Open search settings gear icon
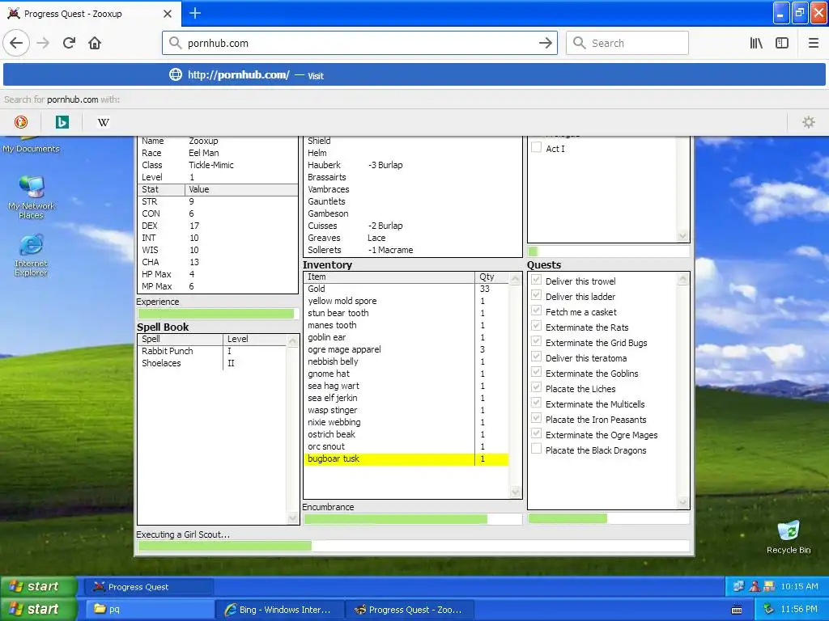 click(x=809, y=123)
